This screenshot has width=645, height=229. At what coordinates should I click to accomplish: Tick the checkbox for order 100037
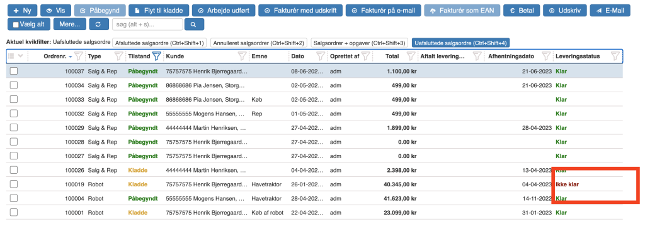point(14,71)
